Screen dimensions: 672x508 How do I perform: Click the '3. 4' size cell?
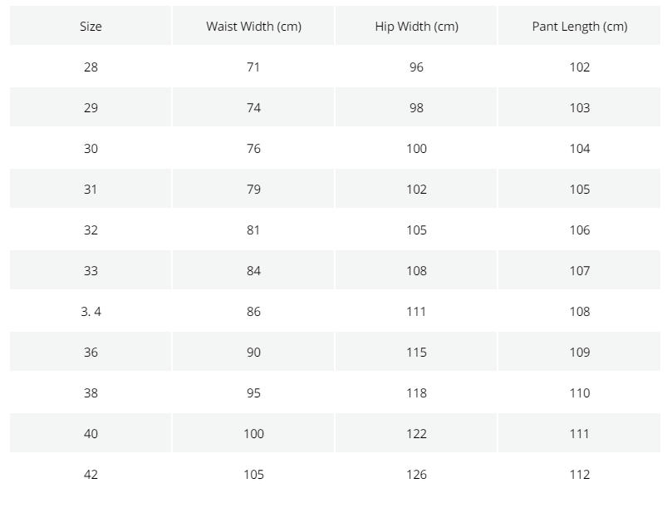(91, 312)
